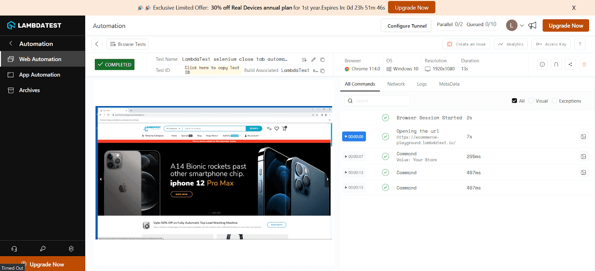Go back using the Automation sidebar arrow

click(11, 44)
